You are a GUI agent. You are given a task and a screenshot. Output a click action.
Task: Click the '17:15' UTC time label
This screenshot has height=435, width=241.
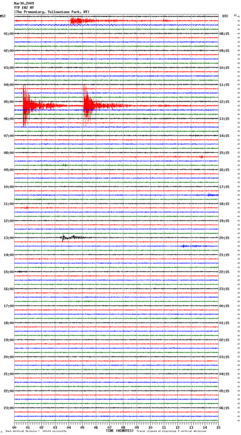pyautogui.click(x=224, y=187)
